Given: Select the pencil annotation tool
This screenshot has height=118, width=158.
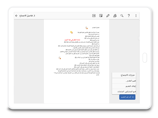Looking at the screenshot, I should click(x=108, y=16).
